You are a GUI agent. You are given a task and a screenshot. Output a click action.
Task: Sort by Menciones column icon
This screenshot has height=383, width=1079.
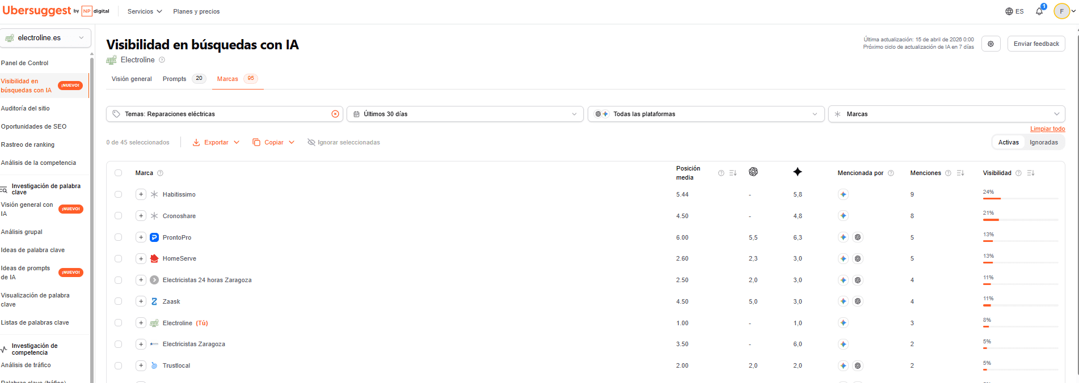coord(960,173)
